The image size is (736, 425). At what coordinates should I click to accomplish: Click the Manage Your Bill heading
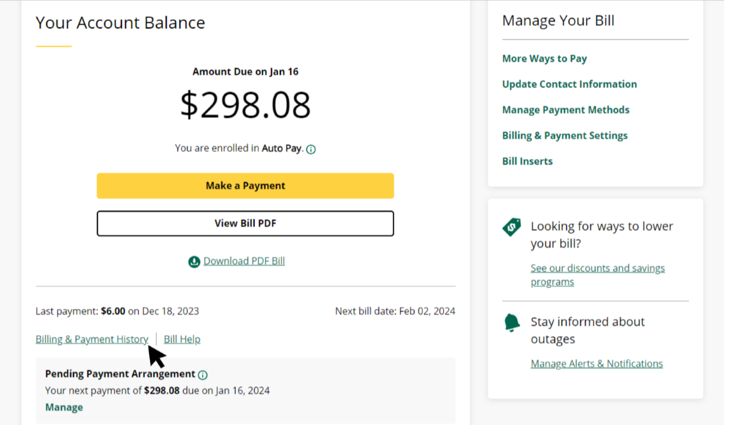pyautogui.click(x=558, y=20)
